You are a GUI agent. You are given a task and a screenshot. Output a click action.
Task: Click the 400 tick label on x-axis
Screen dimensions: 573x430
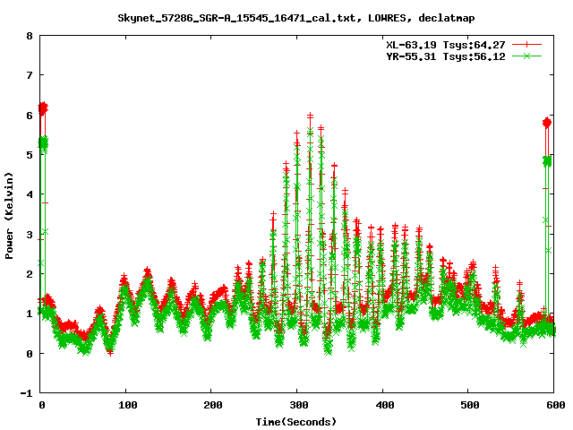(382, 405)
